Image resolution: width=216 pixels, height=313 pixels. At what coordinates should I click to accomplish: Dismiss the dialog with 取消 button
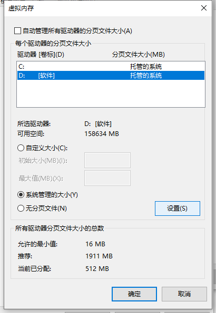pyautogui.click(x=184, y=294)
